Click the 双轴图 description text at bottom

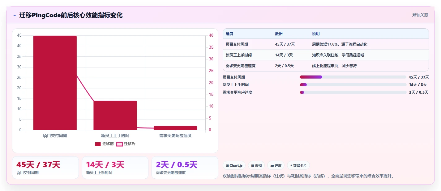coord(308,176)
